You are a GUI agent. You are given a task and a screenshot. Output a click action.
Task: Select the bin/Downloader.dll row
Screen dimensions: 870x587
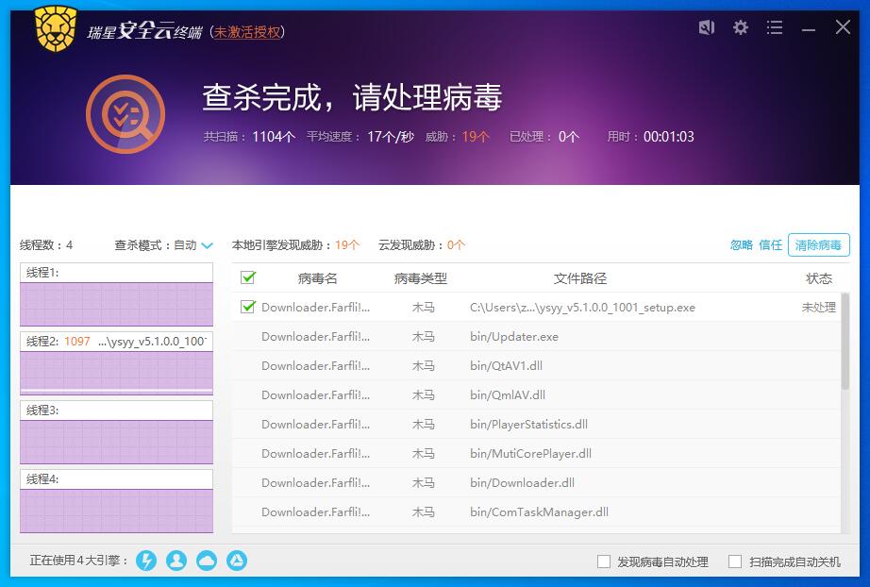click(537, 482)
